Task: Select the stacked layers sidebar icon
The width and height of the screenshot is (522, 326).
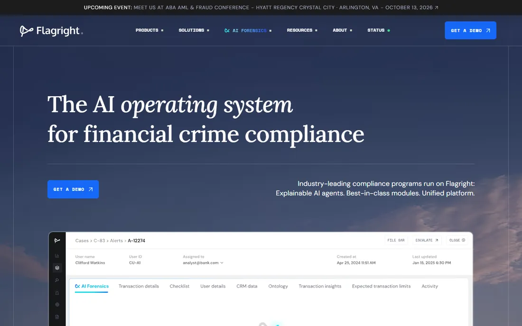Action: [x=57, y=268]
